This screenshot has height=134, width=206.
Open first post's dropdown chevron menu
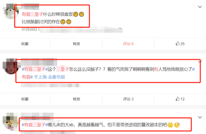(200, 7)
